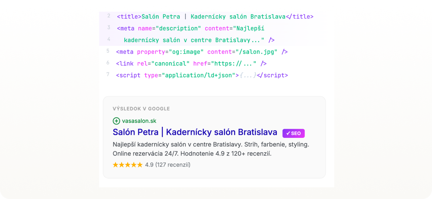Click the "4.9 (127 recenzií)" review count
432x199 pixels.
[x=167, y=165]
